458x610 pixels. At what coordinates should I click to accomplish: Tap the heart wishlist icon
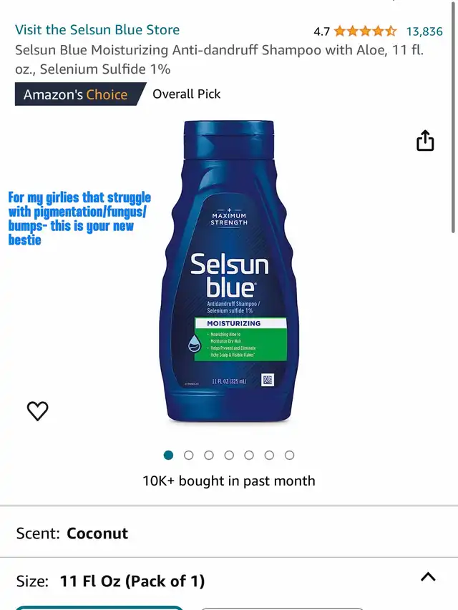(37, 410)
